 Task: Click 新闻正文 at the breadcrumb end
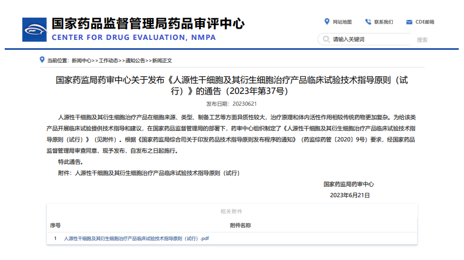162,60
